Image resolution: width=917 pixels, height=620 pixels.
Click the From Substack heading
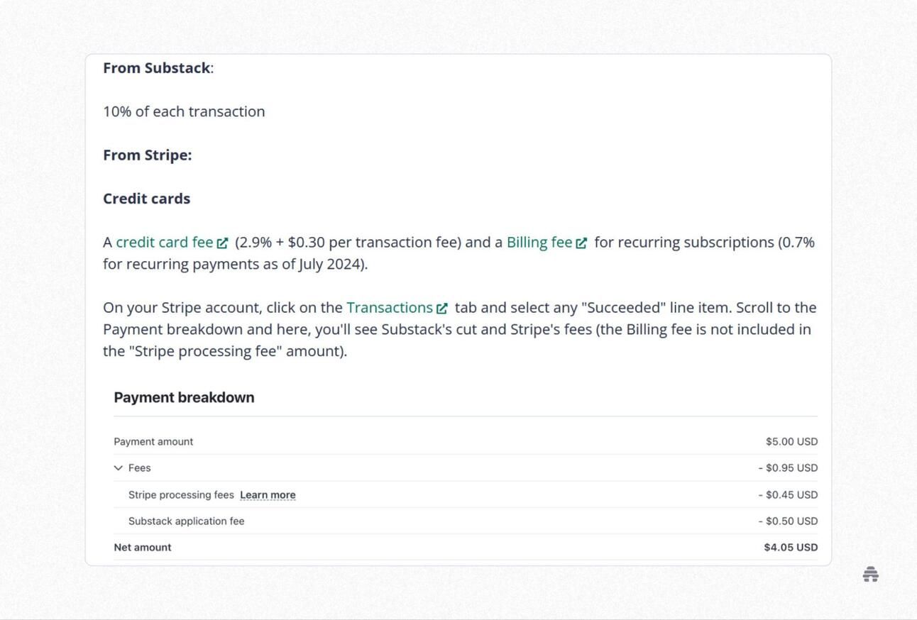(158, 68)
